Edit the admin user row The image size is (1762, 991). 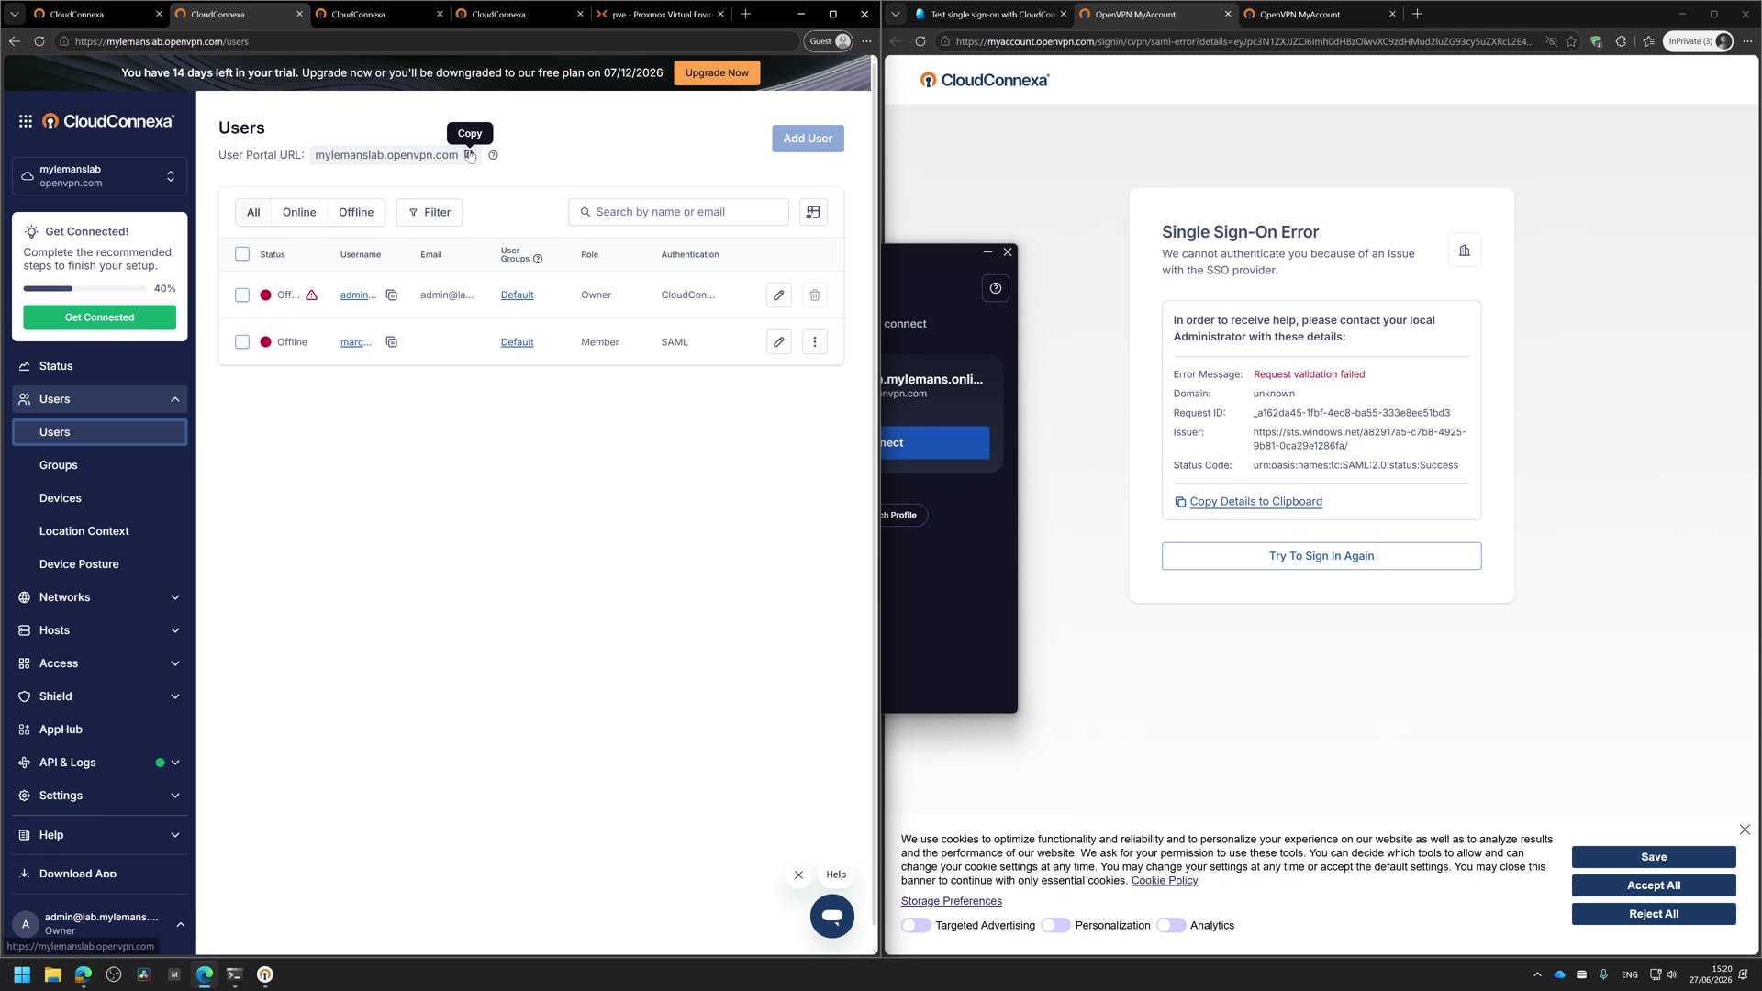point(778,295)
